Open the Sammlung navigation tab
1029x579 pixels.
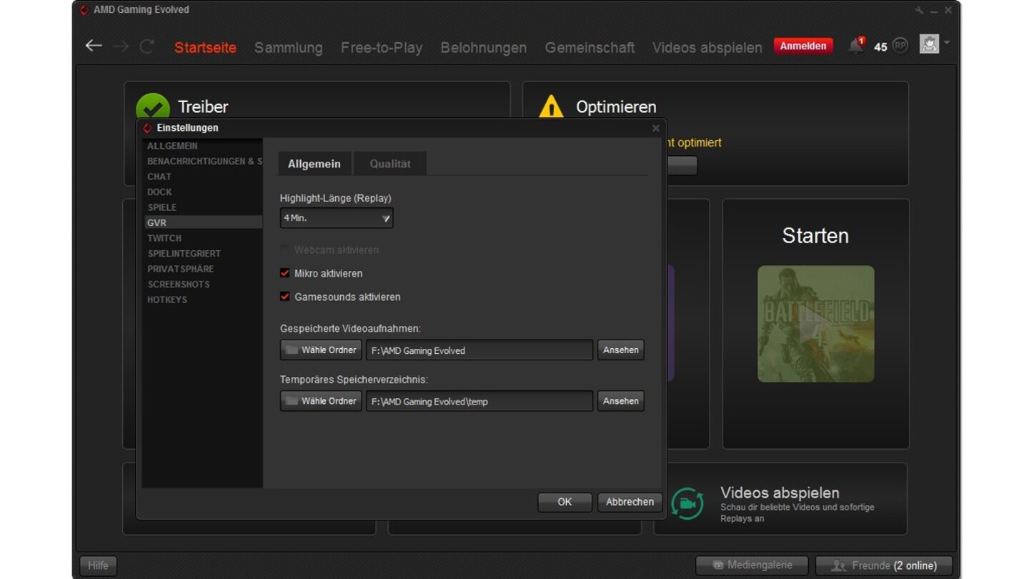coord(288,48)
